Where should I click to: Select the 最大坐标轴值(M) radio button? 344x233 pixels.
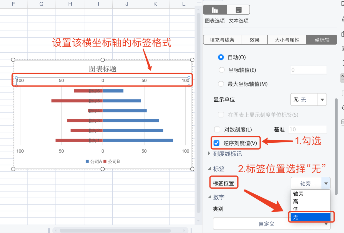coord(221,84)
